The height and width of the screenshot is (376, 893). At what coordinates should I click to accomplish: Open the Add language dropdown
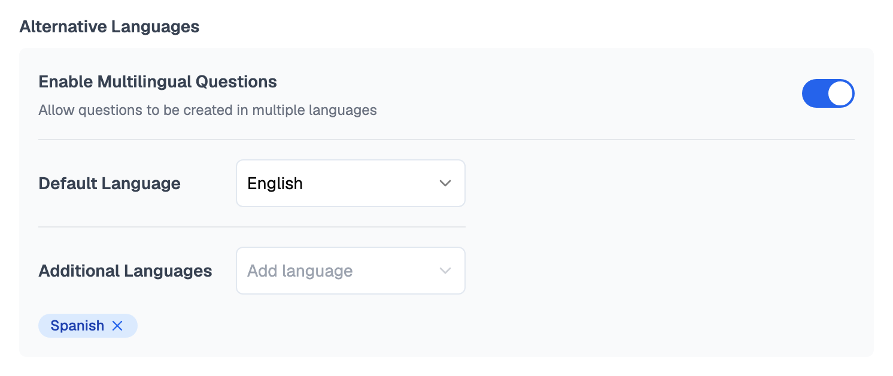pos(351,271)
